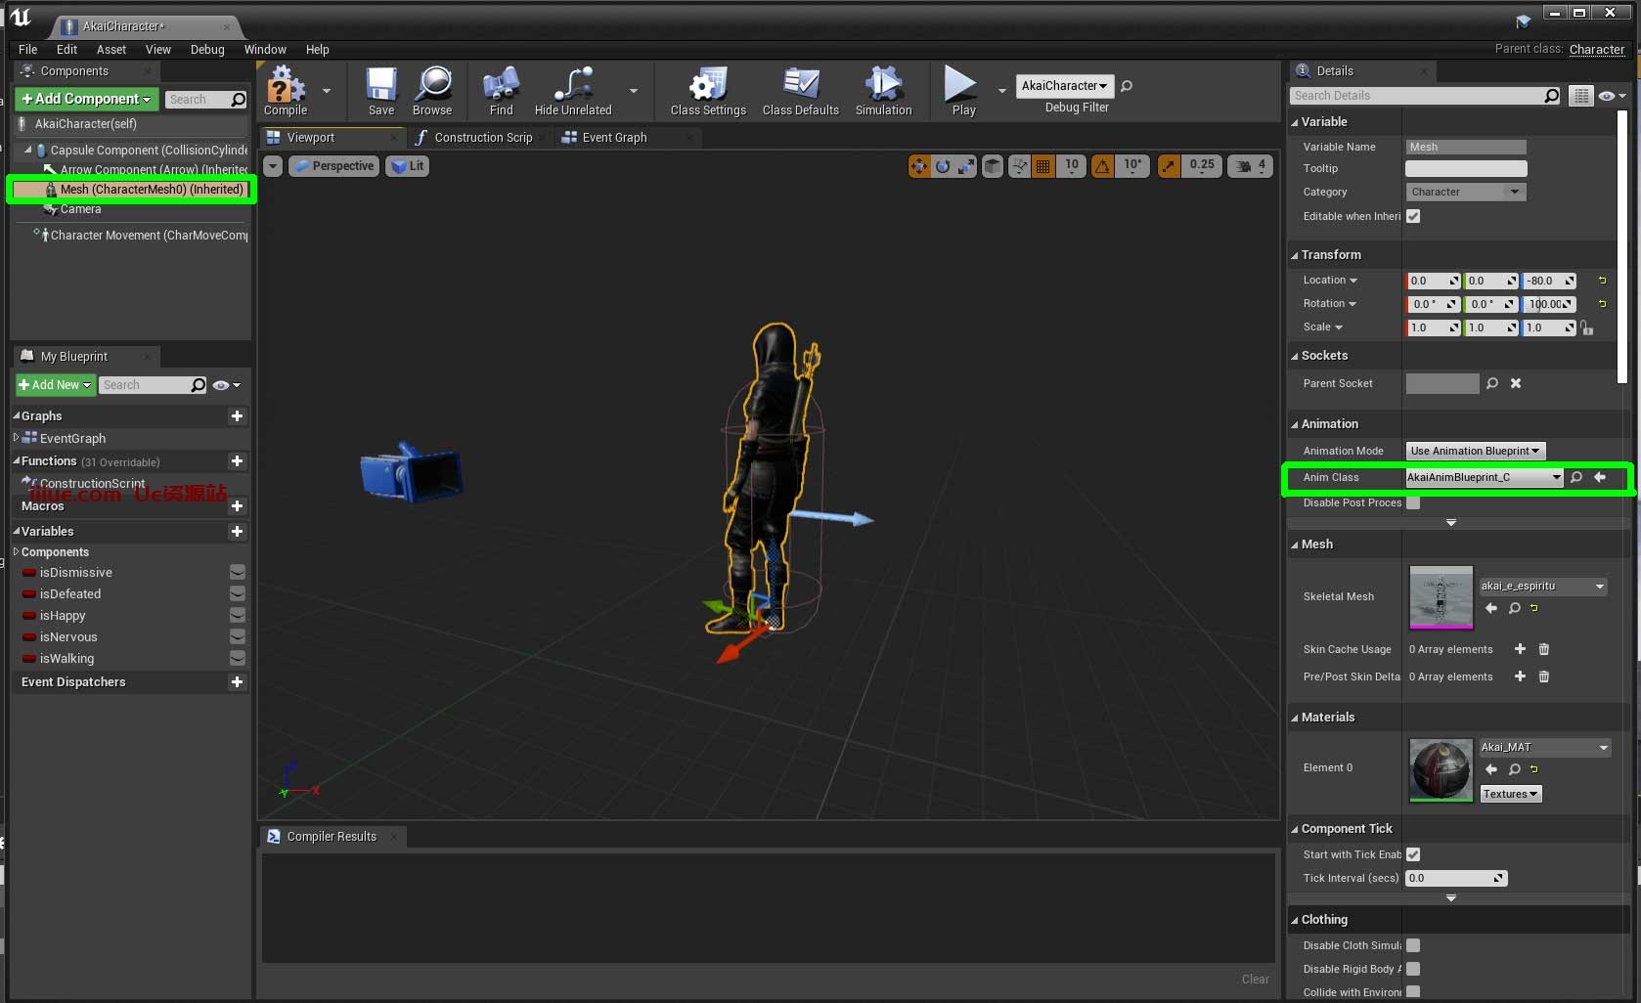Open the Window menu

point(264,49)
